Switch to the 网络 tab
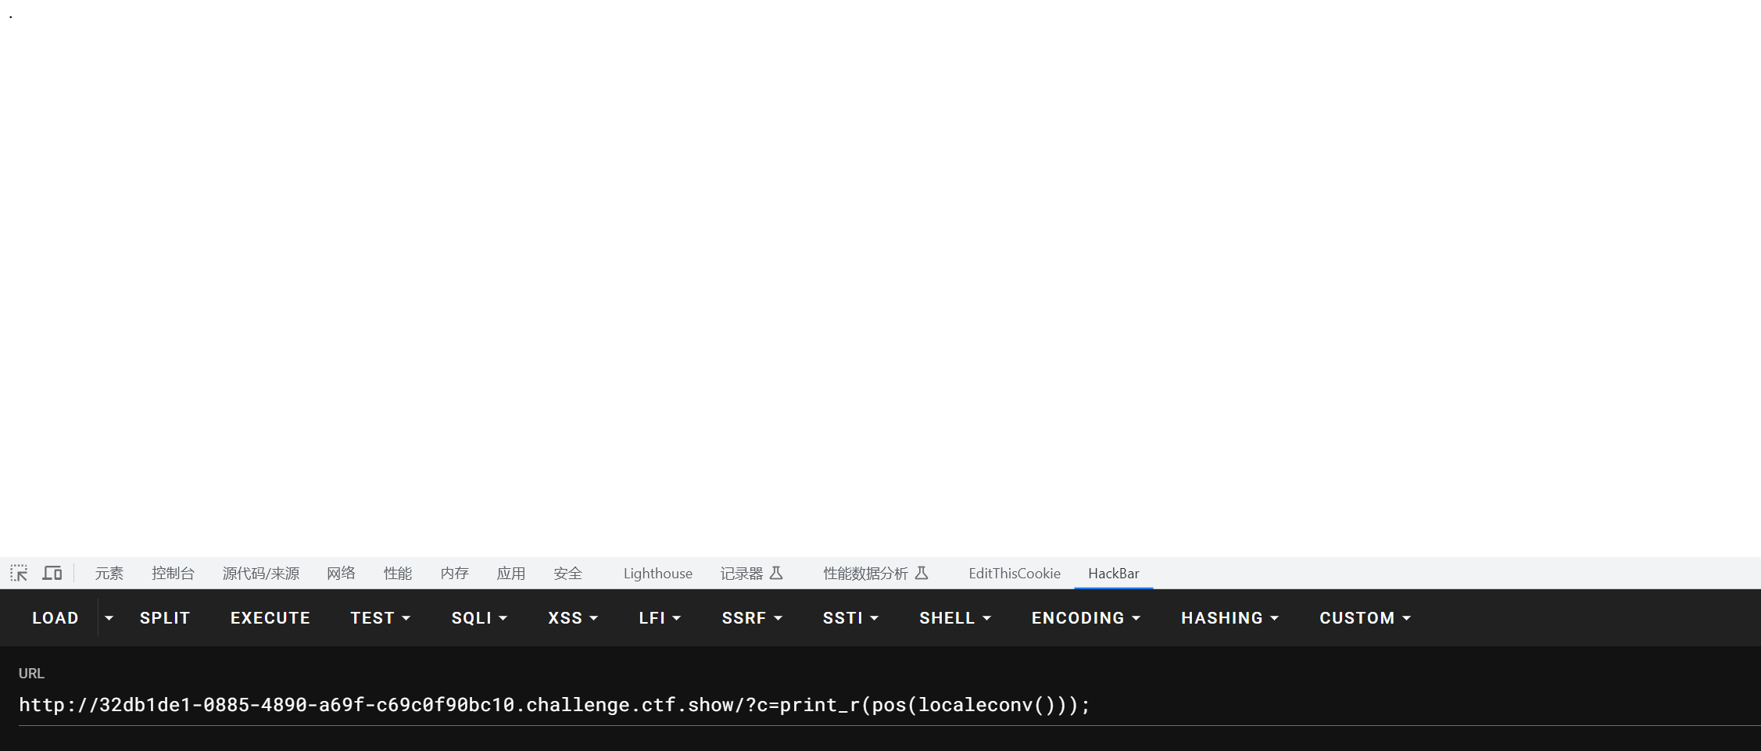1761x751 pixels. click(x=341, y=574)
